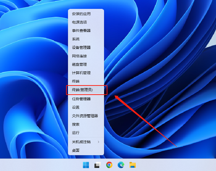Select 安装的应用 in the context menu
Image resolution: width=216 pixels, height=171 pixels.
point(86,14)
